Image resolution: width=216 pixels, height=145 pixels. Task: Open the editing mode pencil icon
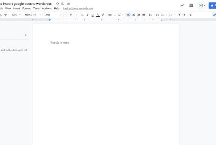215,15
